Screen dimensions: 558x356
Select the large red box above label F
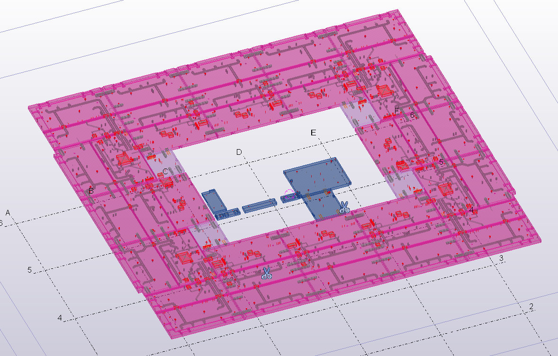(384, 90)
